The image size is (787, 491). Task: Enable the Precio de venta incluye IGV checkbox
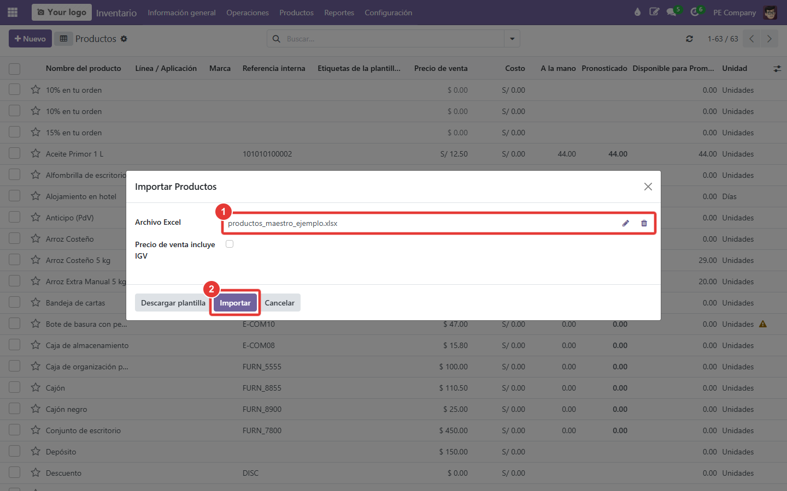(230, 244)
